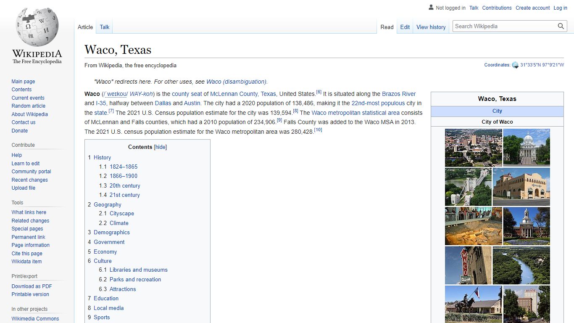Click Cite this page link
Viewport: 574px width, 323px height.
coord(27,254)
